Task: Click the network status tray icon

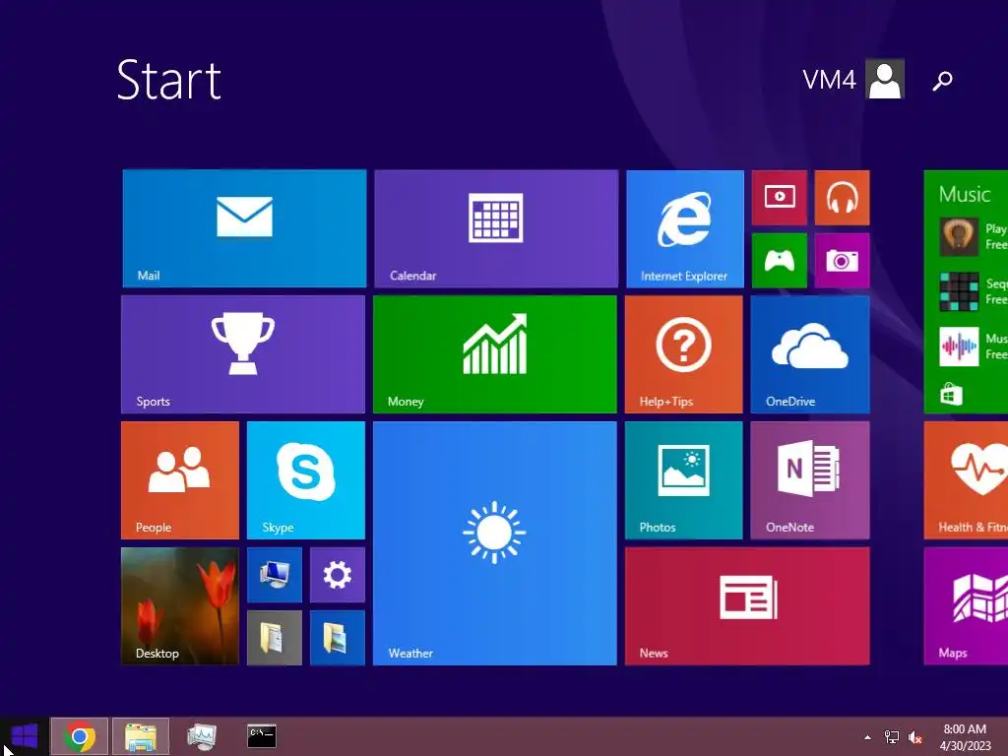Action: coord(892,737)
